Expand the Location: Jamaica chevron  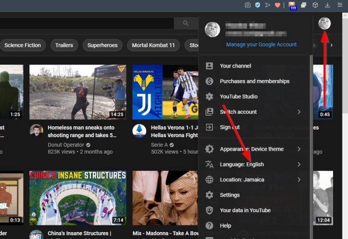299,179
